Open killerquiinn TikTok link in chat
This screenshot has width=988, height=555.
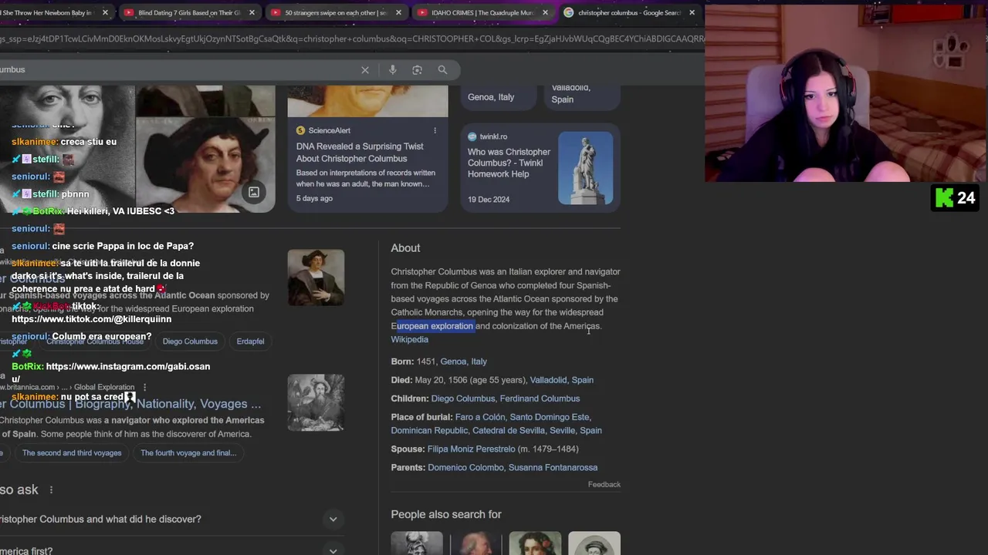coord(91,319)
